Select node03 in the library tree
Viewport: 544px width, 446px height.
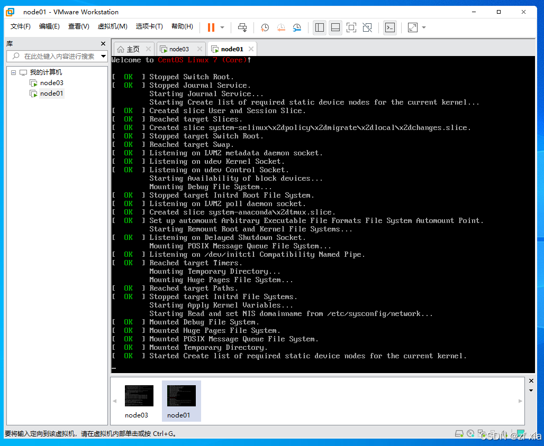point(51,83)
